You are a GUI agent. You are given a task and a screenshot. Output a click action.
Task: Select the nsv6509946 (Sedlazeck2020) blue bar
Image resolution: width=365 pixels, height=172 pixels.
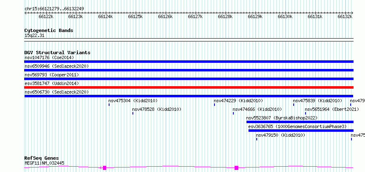pos(189,70)
